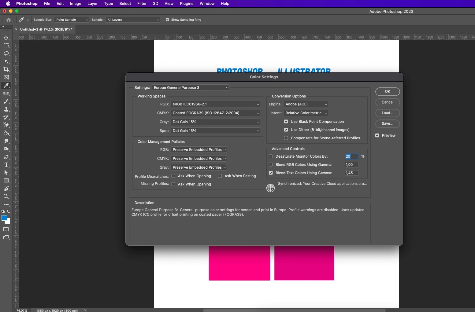Toggle Show Sampling Ring option
This screenshot has height=312, width=475.
[167, 20]
